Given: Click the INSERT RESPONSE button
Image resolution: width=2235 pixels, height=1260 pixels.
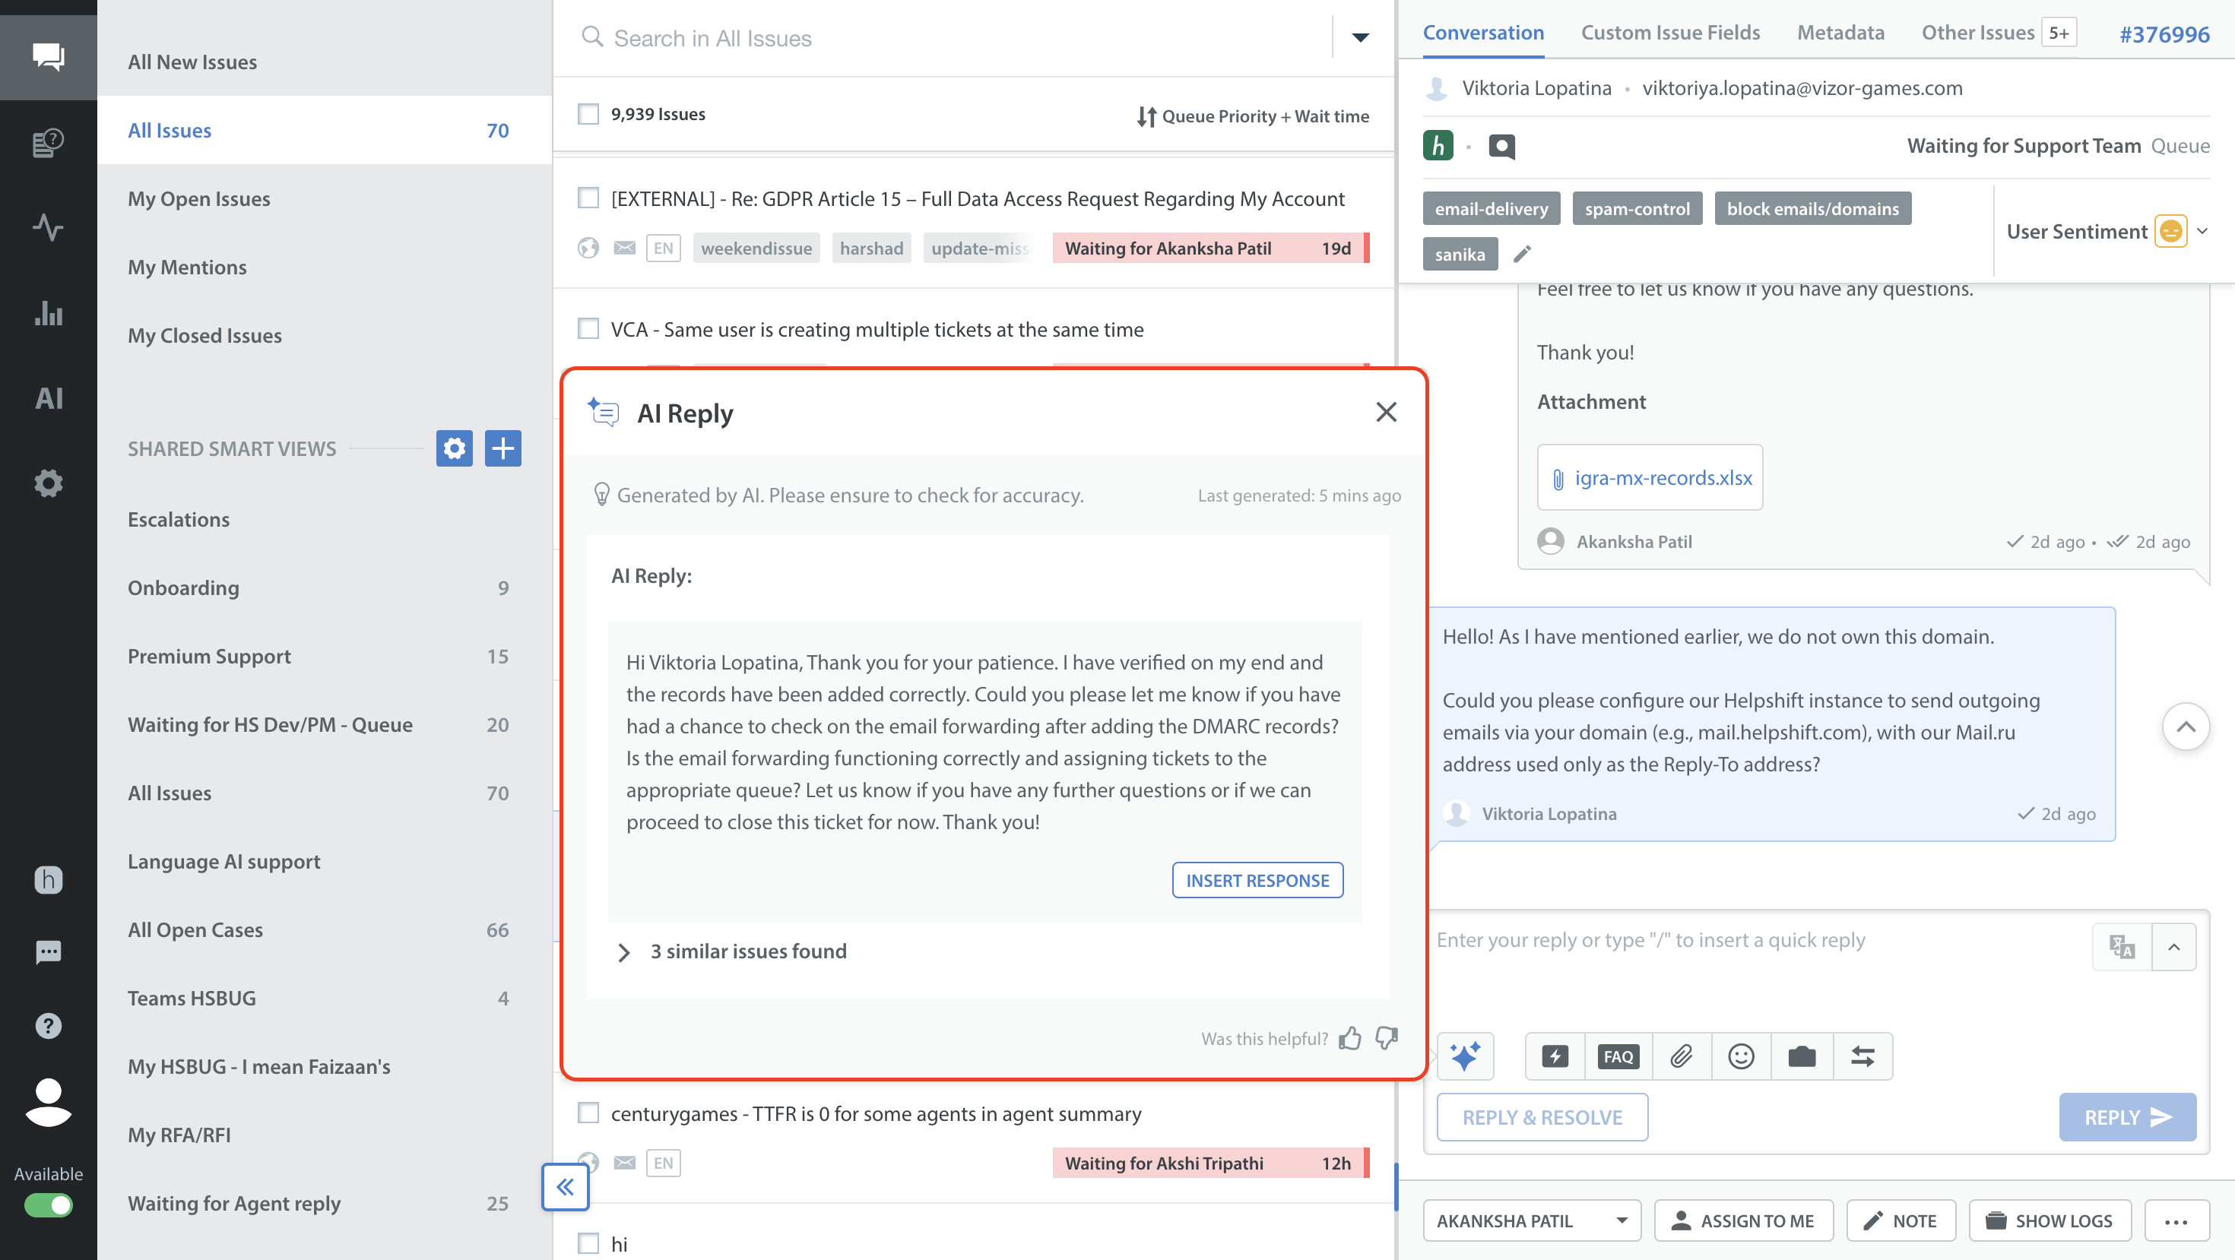Looking at the screenshot, I should pyautogui.click(x=1257, y=880).
